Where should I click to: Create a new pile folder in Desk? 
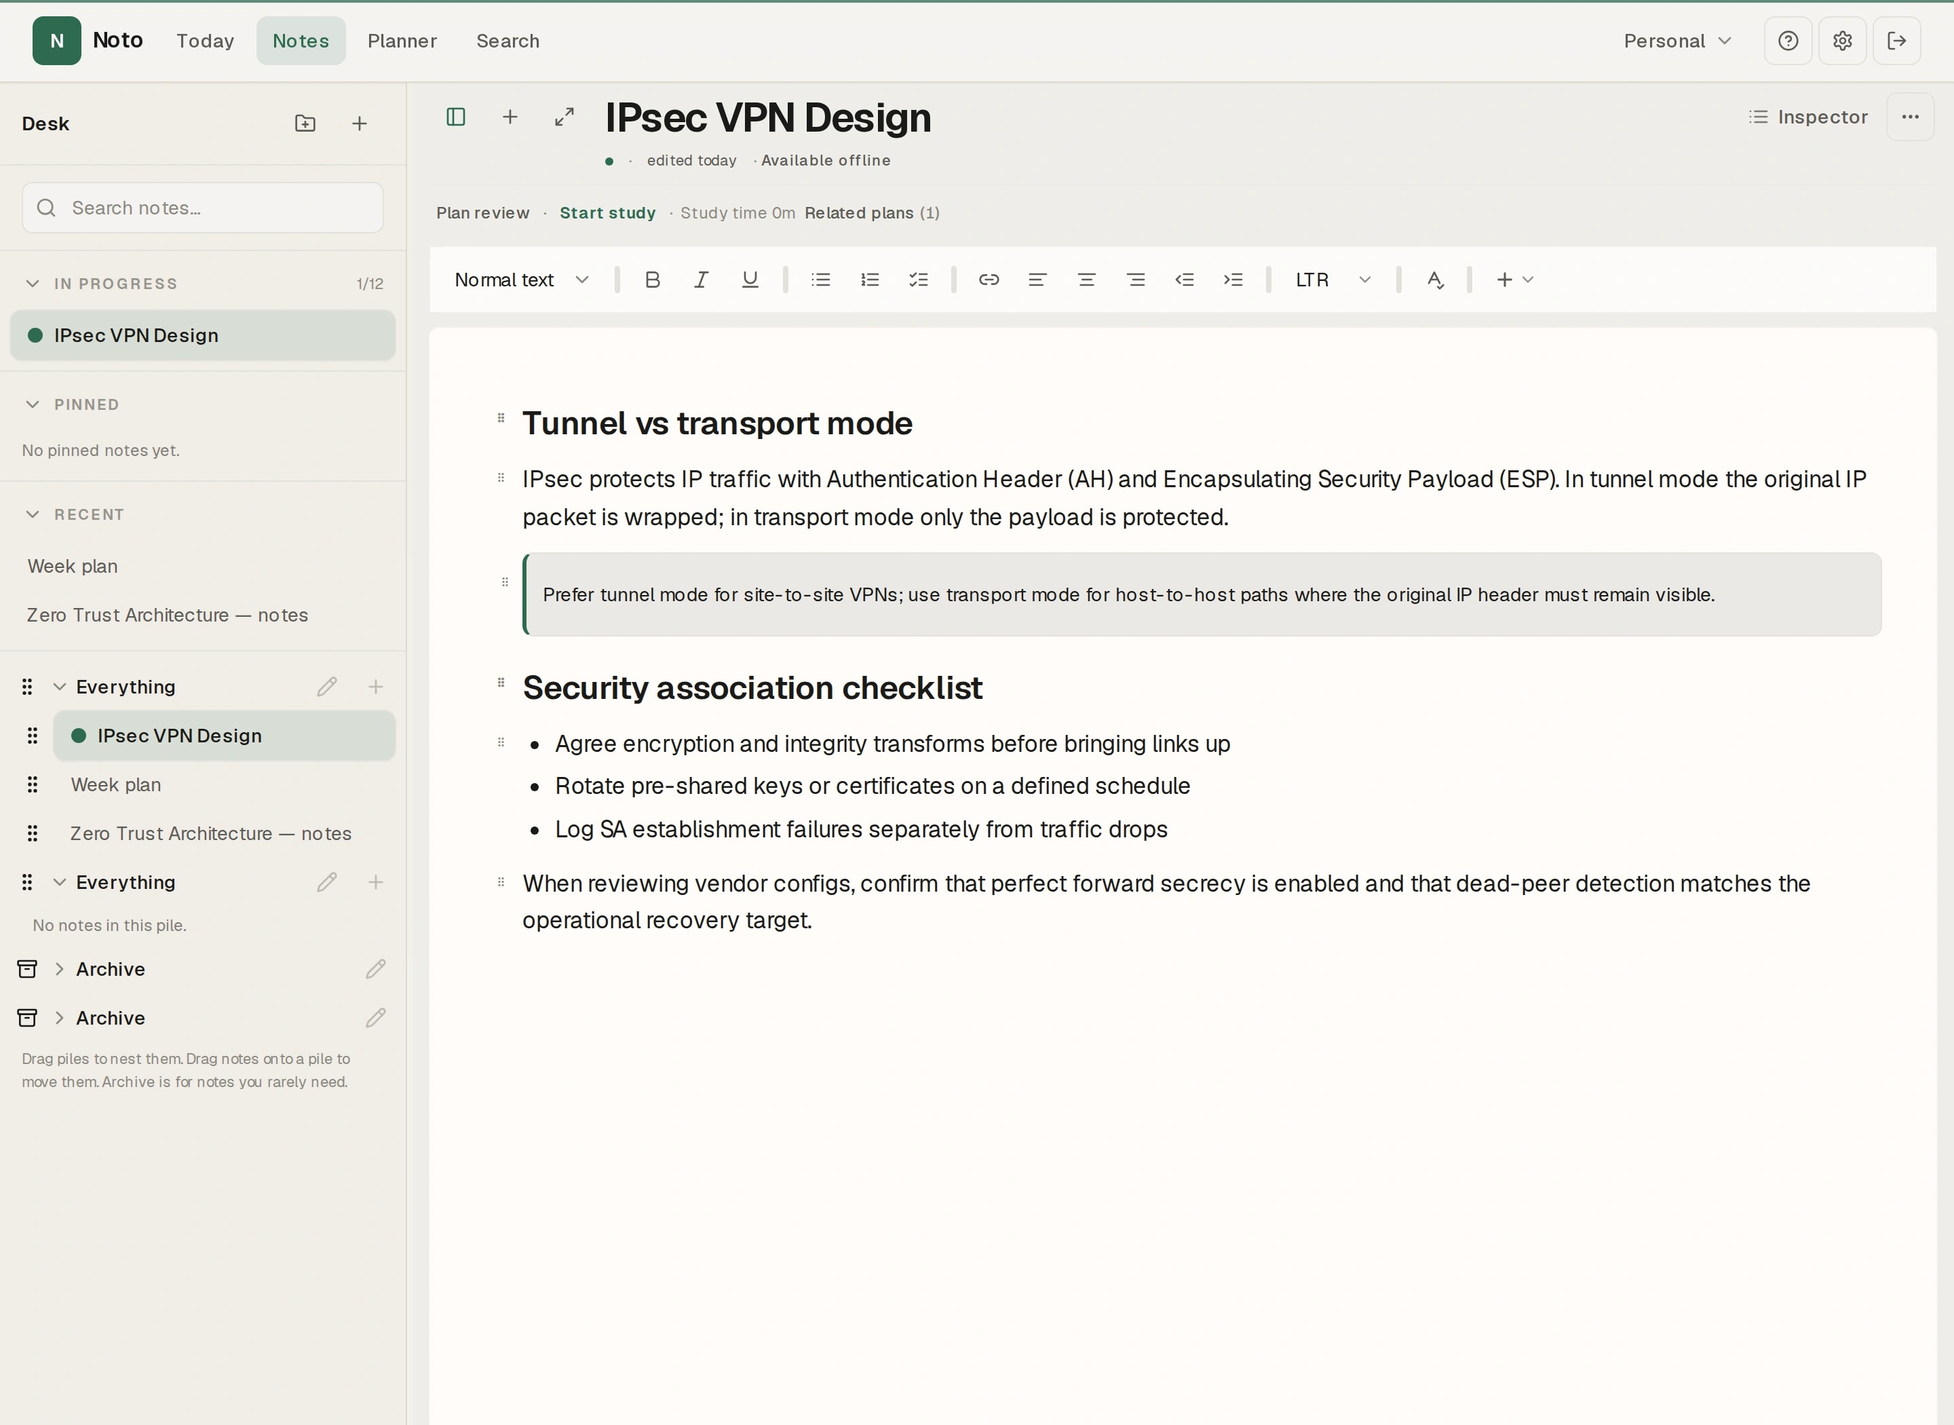(x=305, y=123)
